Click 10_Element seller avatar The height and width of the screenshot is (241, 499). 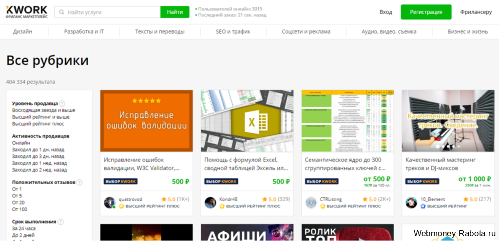411,203
